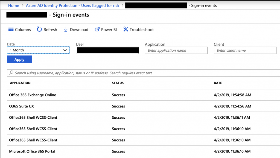Expand the Date range dropdown

point(38,50)
